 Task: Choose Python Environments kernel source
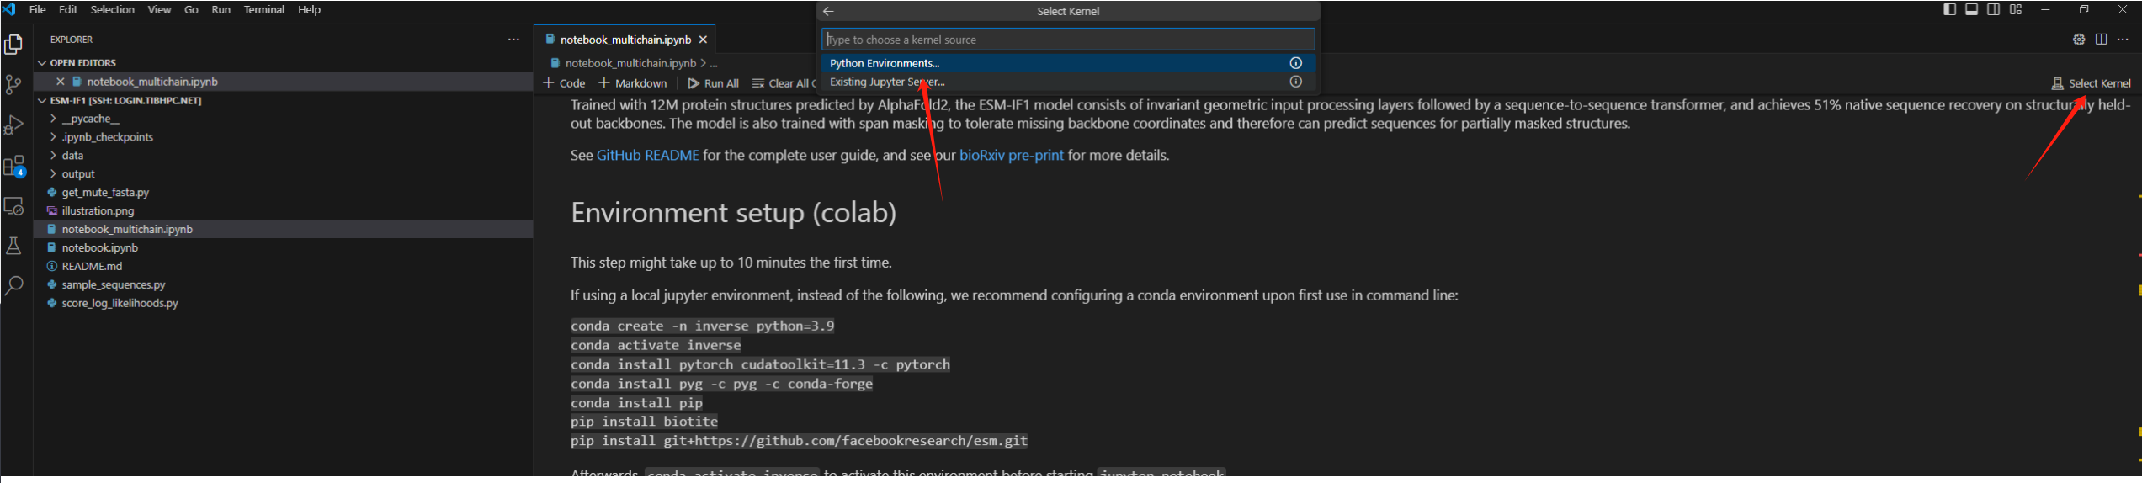click(1067, 63)
